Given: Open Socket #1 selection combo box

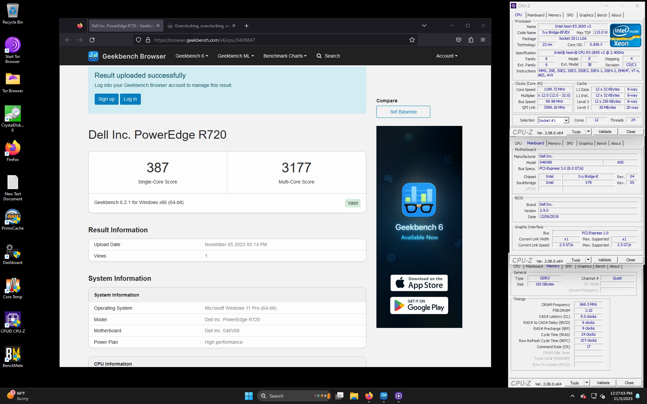Looking at the screenshot, I should tap(553, 120).
